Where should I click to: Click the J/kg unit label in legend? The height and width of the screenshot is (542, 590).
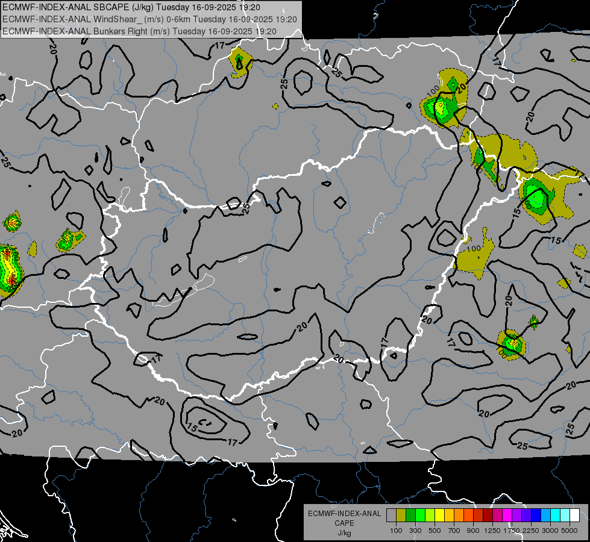coord(344,534)
